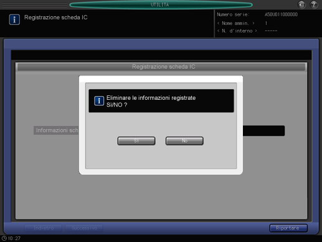Select the UTILITÀ green header bar
Screen dimensions: 322x242
click(x=161, y=4)
